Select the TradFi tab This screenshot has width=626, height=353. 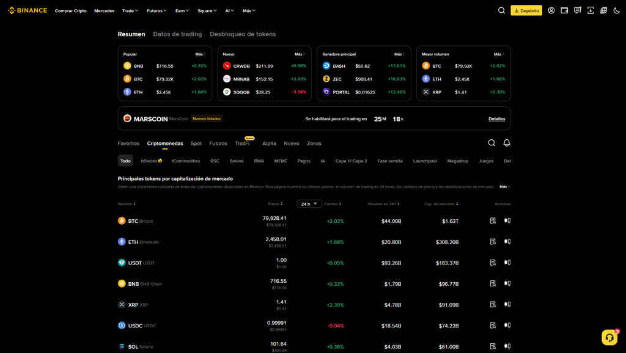(x=242, y=143)
